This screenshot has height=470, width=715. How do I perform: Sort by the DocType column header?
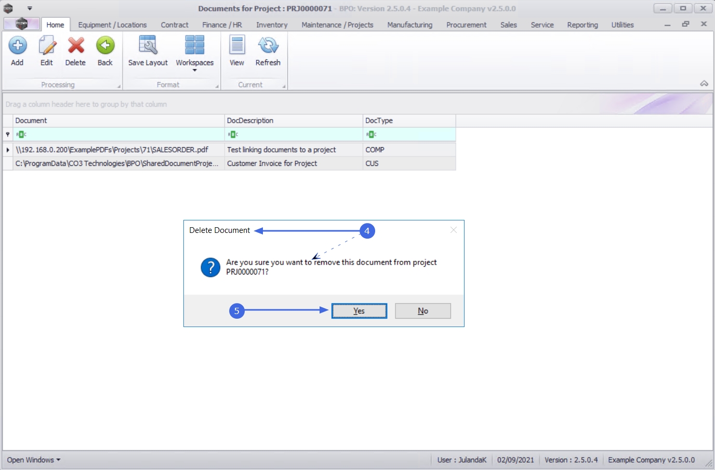coord(409,121)
